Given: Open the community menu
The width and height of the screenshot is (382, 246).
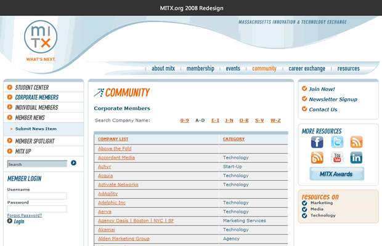Looking at the screenshot, I should [264, 68].
